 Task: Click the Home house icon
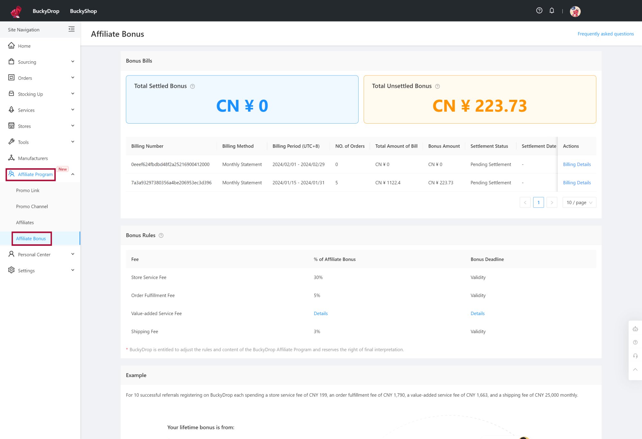pyautogui.click(x=12, y=46)
